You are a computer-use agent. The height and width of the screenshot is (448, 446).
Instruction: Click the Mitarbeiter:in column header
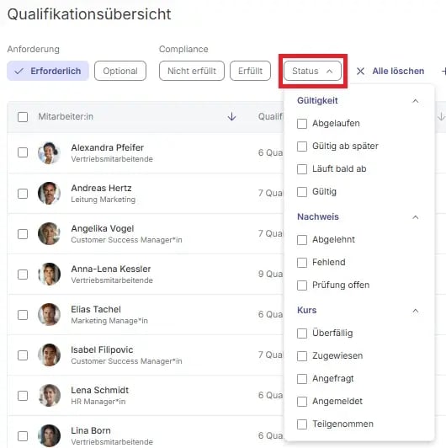[x=66, y=116]
